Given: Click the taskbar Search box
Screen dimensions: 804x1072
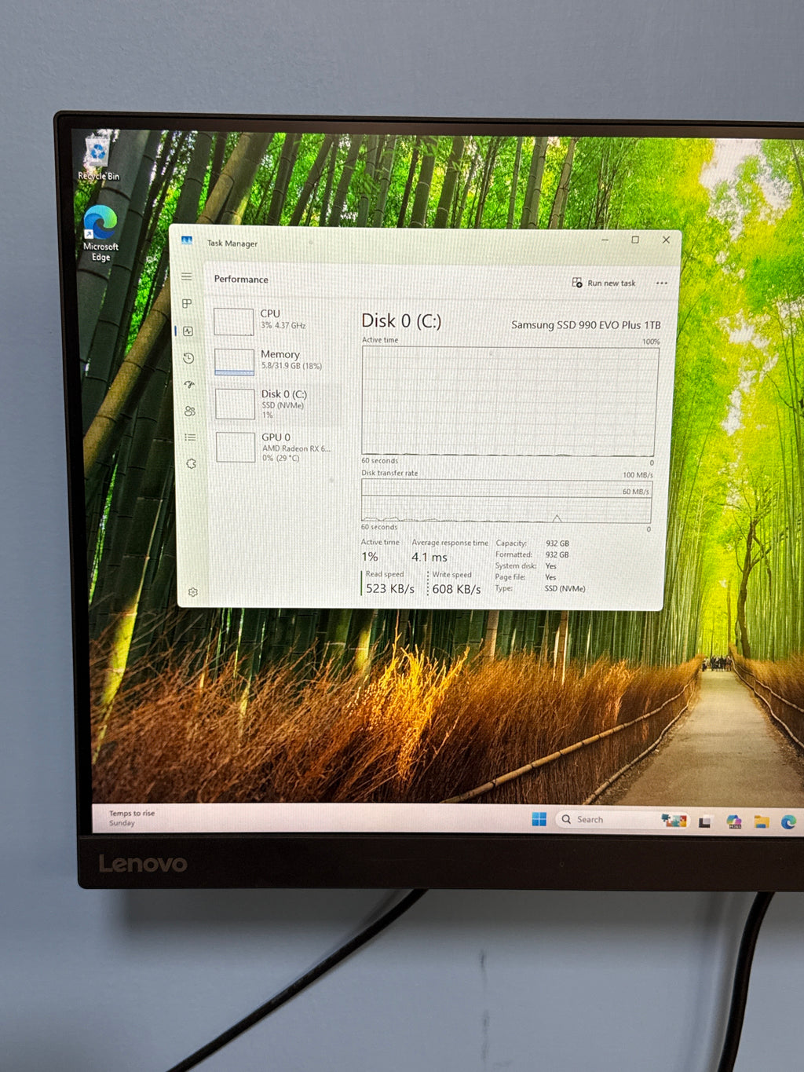Looking at the screenshot, I should 622,819.
